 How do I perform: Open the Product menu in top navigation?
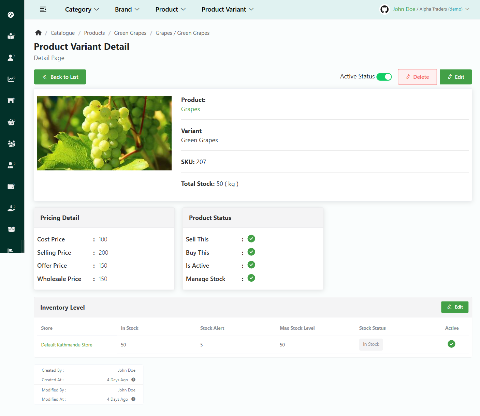(170, 10)
